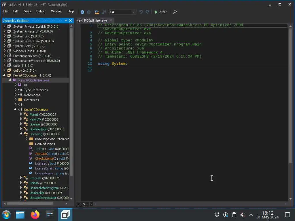Open the search magnifier tool
Image resolution: width=295 pixels, height=221 pixels.
point(175,12)
